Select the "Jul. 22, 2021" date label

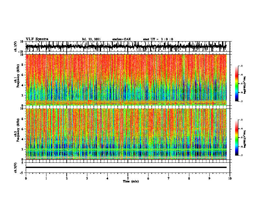click(91, 39)
